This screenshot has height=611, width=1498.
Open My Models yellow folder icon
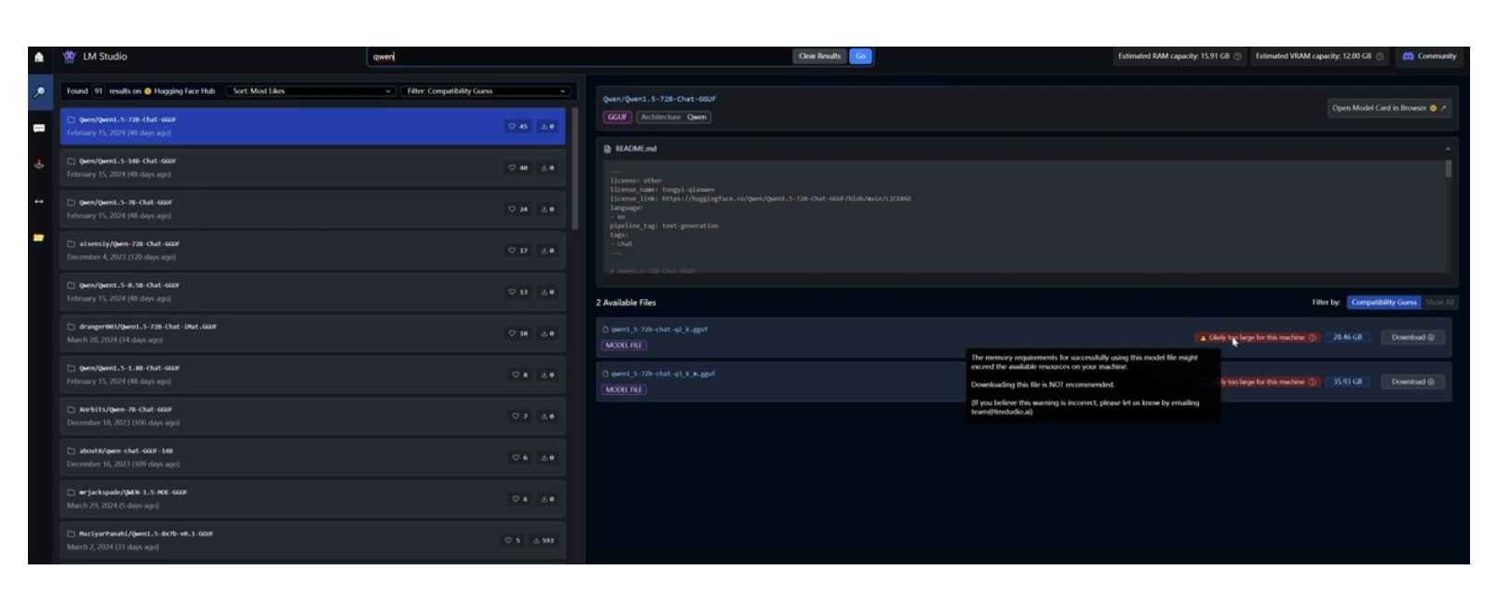(x=39, y=238)
